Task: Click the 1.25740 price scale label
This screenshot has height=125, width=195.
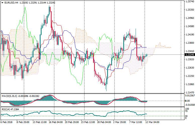Action: 189,2
